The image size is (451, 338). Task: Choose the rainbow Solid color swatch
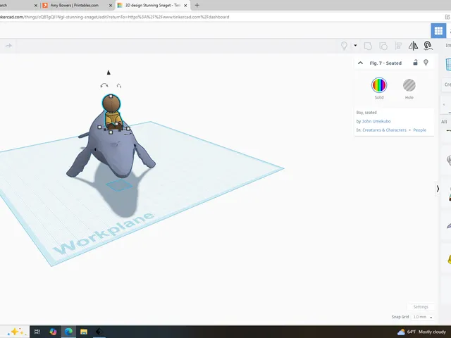(379, 85)
